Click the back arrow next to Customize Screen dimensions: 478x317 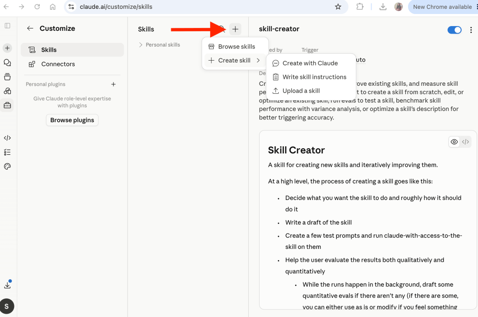pos(30,28)
